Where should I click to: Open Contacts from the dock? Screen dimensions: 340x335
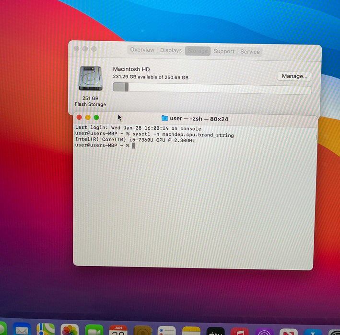(x=142, y=331)
